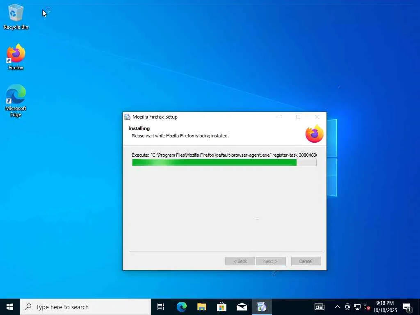Click the Next > button in Setup
The image size is (420, 315).
(271, 261)
